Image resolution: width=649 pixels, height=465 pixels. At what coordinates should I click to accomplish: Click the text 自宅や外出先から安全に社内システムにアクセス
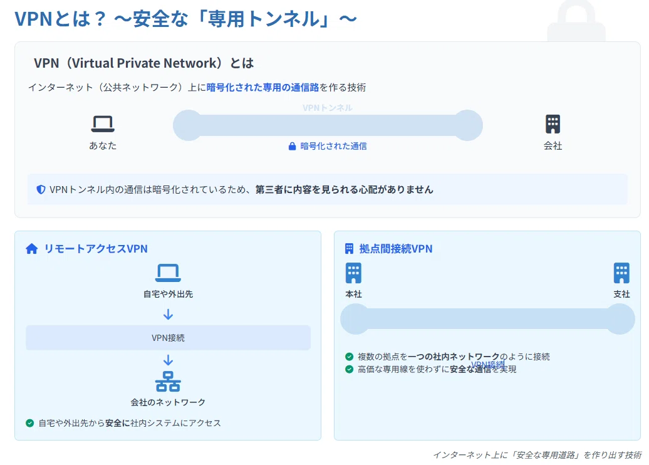[x=130, y=423]
